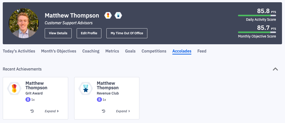Switch to the Today's Activities tab
The image size is (285, 123).
[19, 51]
